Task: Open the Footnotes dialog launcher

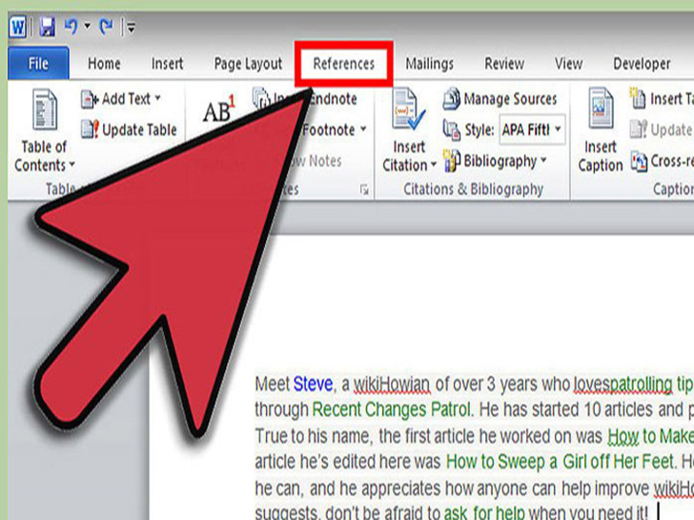Action: click(364, 190)
